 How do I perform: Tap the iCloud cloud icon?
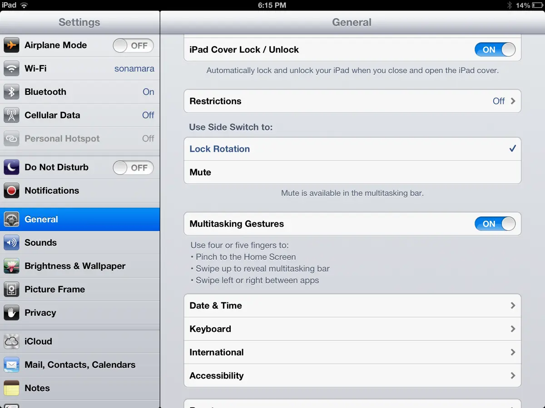(x=11, y=341)
